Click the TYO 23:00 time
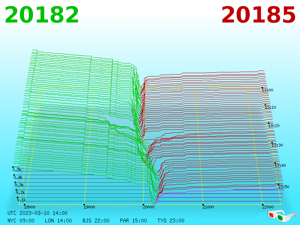Viewport: 300px width, 225px height. pos(171,220)
